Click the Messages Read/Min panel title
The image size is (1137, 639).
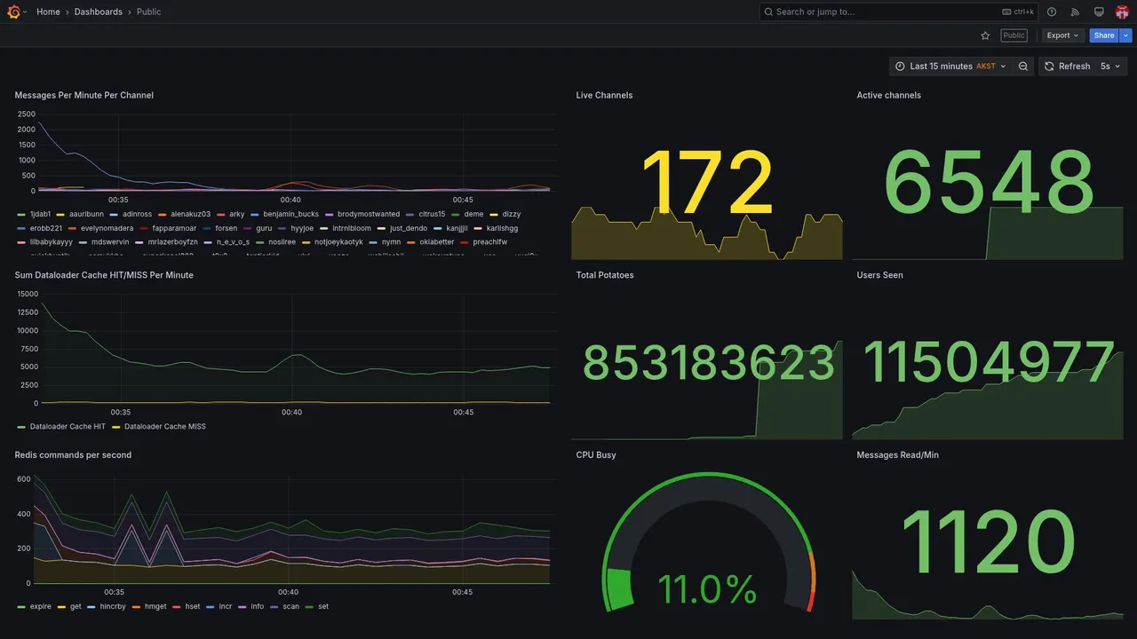(x=897, y=455)
